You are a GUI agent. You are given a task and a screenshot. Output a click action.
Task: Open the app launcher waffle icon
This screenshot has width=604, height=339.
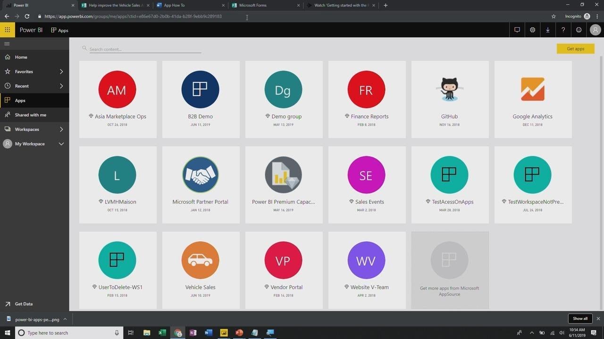pos(7,30)
